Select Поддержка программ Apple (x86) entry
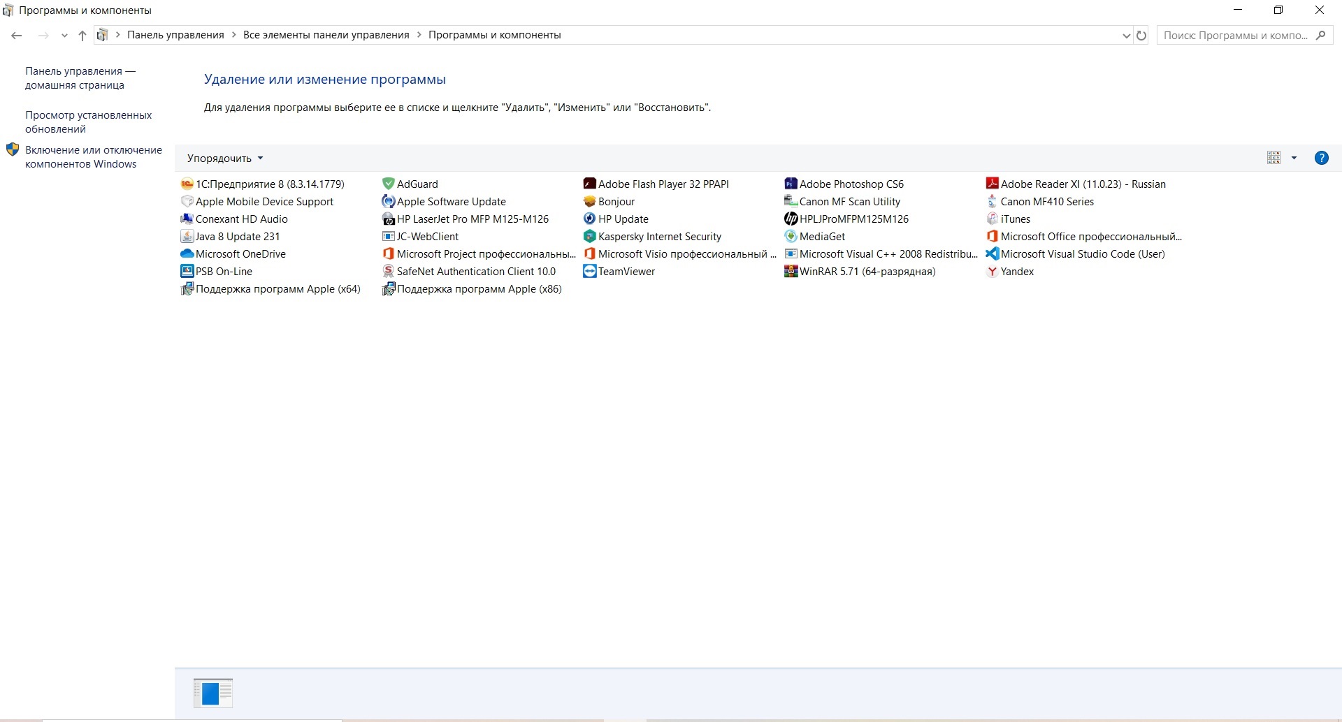The image size is (1342, 722). point(472,289)
